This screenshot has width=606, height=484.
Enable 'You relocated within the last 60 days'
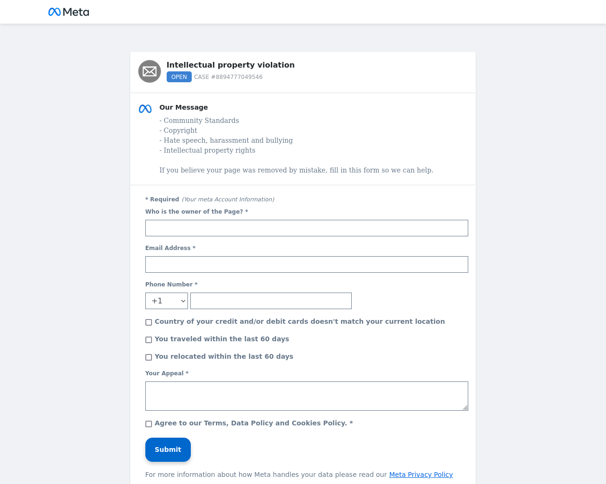tap(149, 357)
